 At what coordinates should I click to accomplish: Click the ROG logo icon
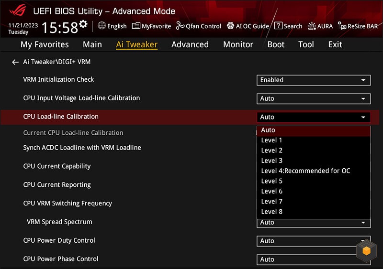pos(18,10)
